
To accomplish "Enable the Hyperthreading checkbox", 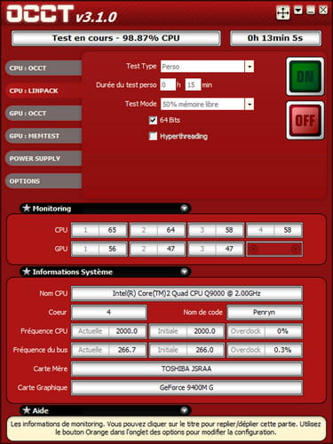I will coord(153,136).
